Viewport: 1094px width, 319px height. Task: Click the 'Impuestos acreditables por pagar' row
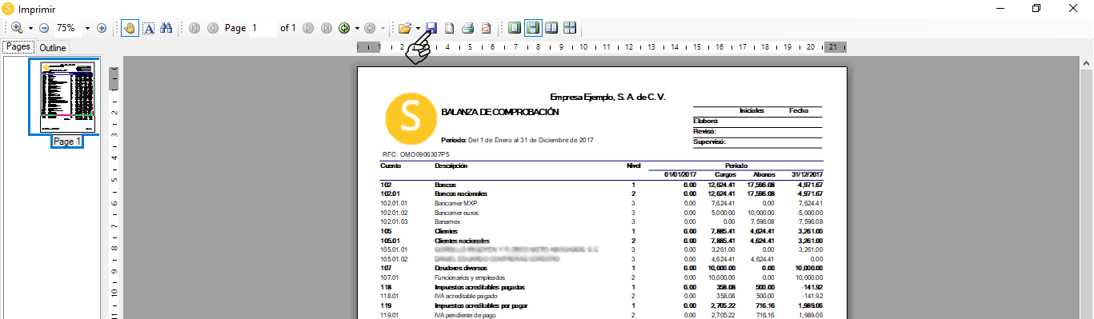[602, 305]
